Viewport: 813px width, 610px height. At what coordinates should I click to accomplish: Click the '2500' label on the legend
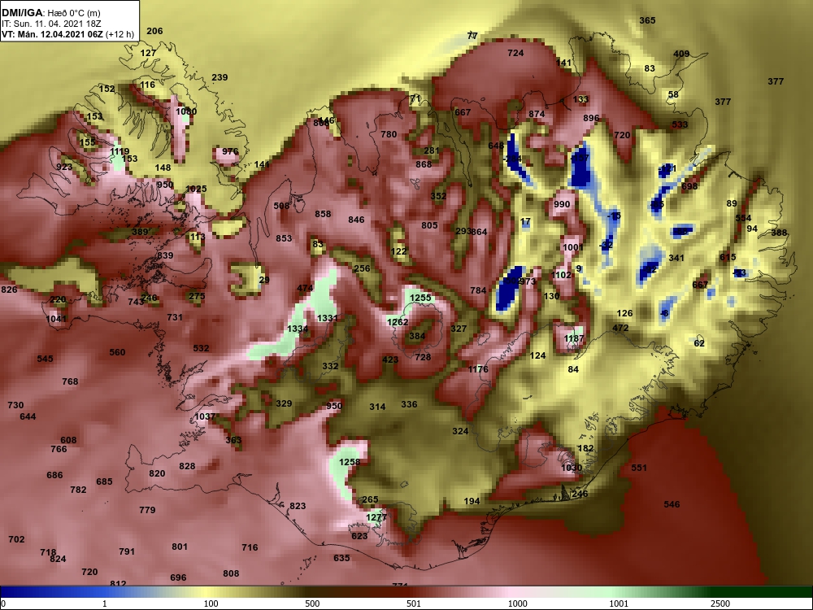pyautogui.click(x=720, y=603)
